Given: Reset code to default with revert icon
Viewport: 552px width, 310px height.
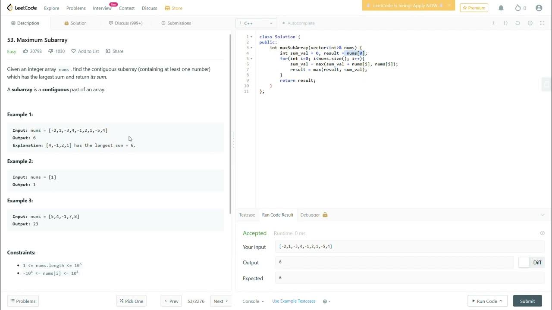Looking at the screenshot, I should (x=518, y=23).
